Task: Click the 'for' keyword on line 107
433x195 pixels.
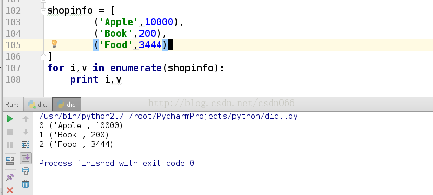Action: [x=56, y=68]
